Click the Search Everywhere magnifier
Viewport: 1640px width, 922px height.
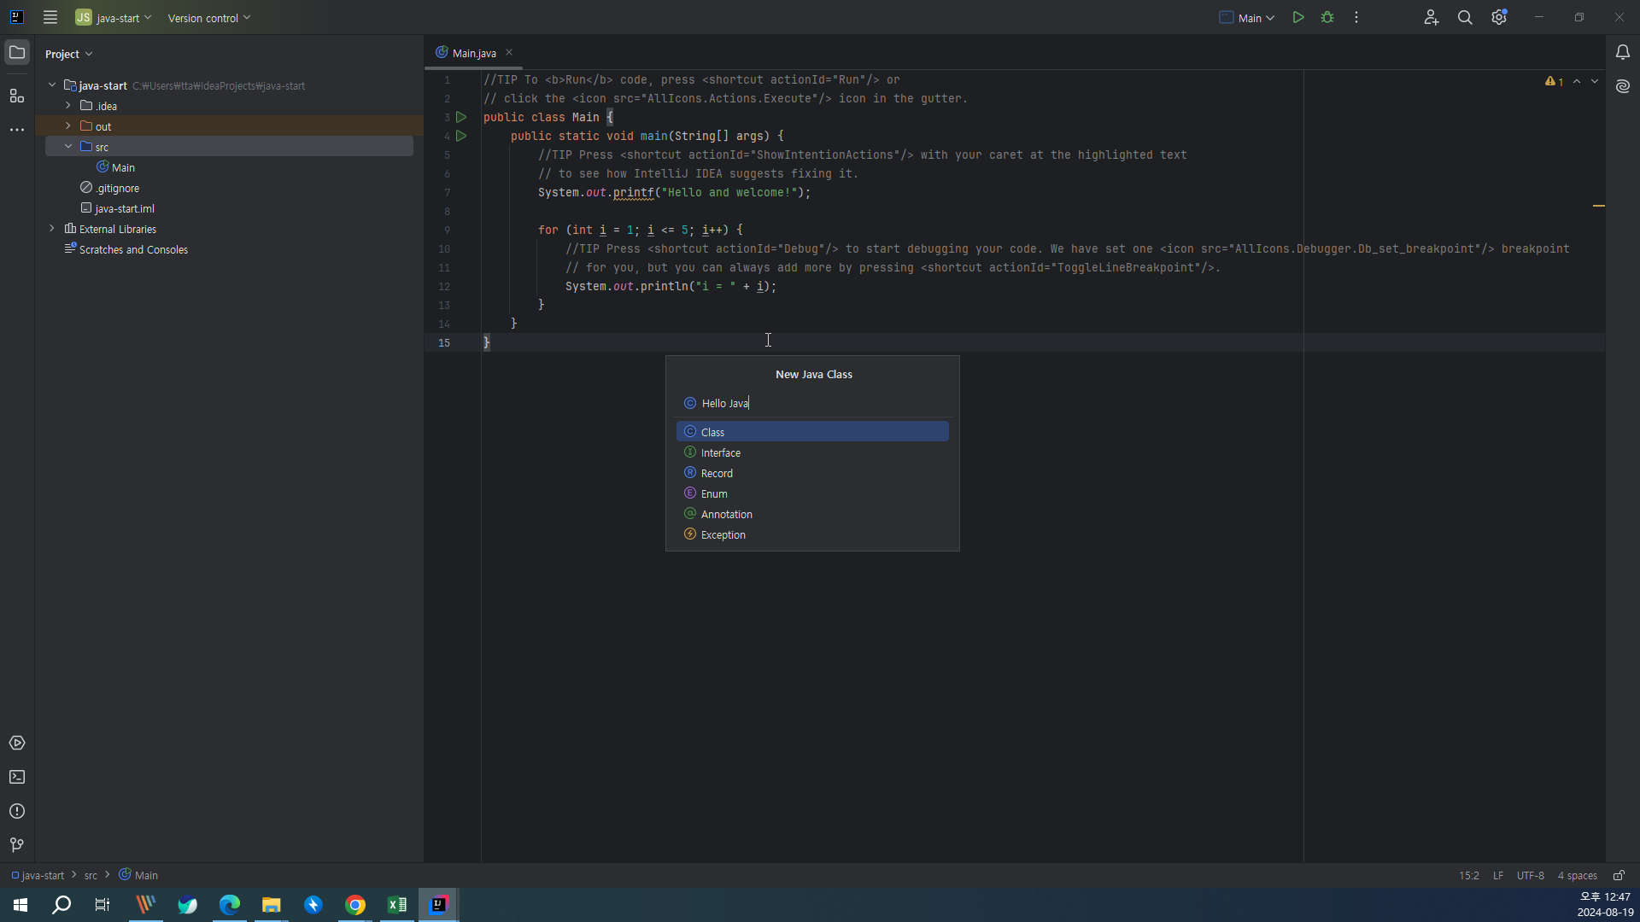tap(1465, 17)
